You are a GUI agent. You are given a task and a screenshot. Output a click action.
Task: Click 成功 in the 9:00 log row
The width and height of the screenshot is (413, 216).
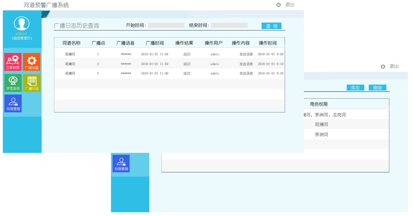187,54
